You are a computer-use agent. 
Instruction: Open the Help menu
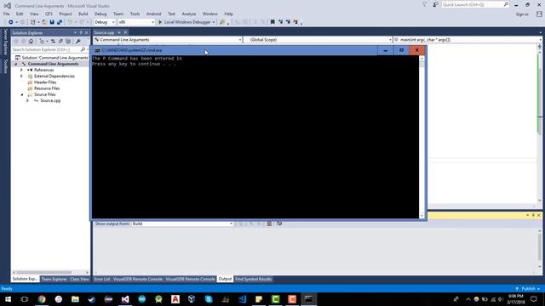point(229,14)
